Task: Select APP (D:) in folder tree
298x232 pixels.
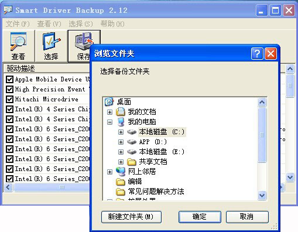Action: tap(153, 142)
